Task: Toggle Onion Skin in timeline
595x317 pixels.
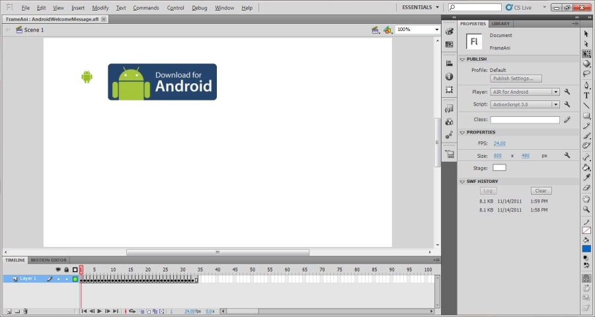Action: coord(142,311)
